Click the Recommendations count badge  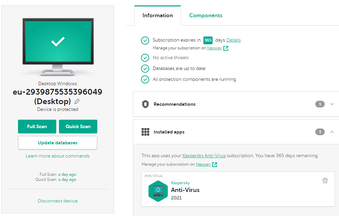(x=320, y=104)
